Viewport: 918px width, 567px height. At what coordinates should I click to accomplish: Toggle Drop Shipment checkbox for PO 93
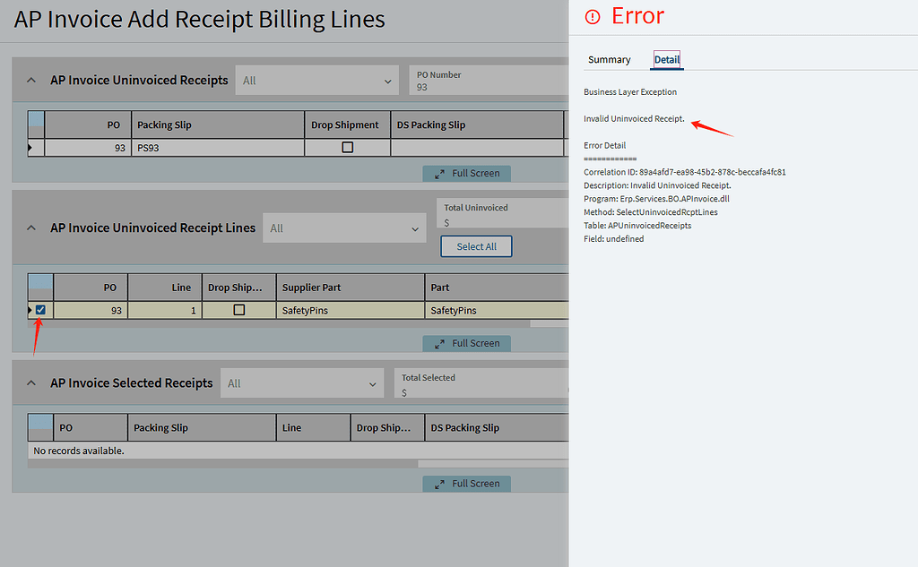point(347,146)
